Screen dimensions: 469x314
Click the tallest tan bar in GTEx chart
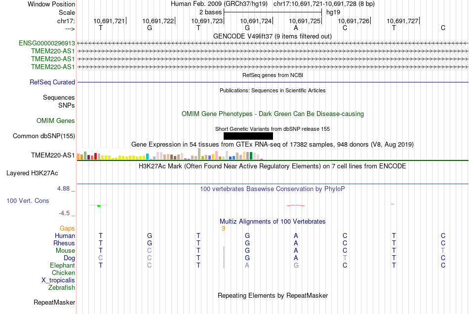[199, 154]
